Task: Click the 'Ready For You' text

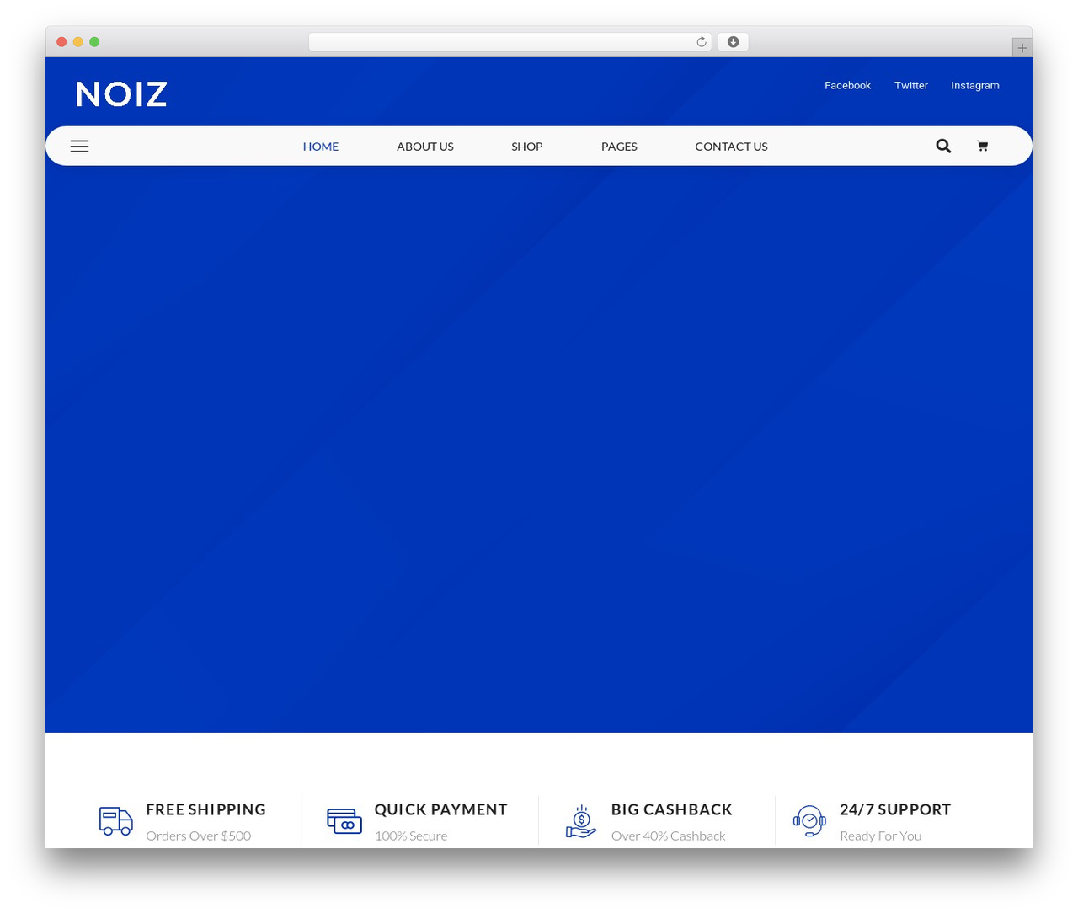Action: [881, 836]
